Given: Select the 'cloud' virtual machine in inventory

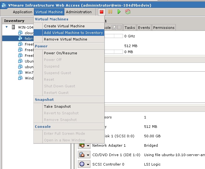Looking at the screenshot, I should point(29,33).
